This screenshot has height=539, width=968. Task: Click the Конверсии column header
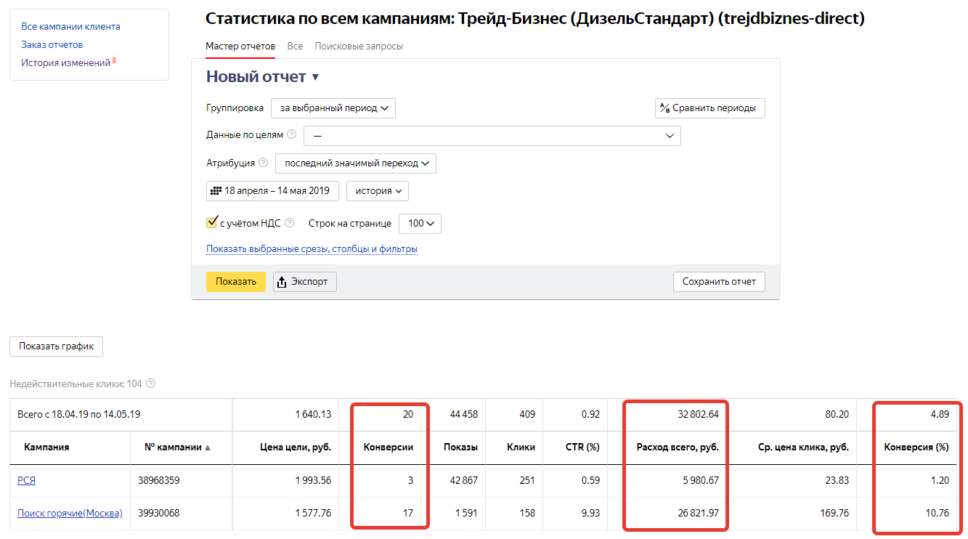(x=389, y=447)
